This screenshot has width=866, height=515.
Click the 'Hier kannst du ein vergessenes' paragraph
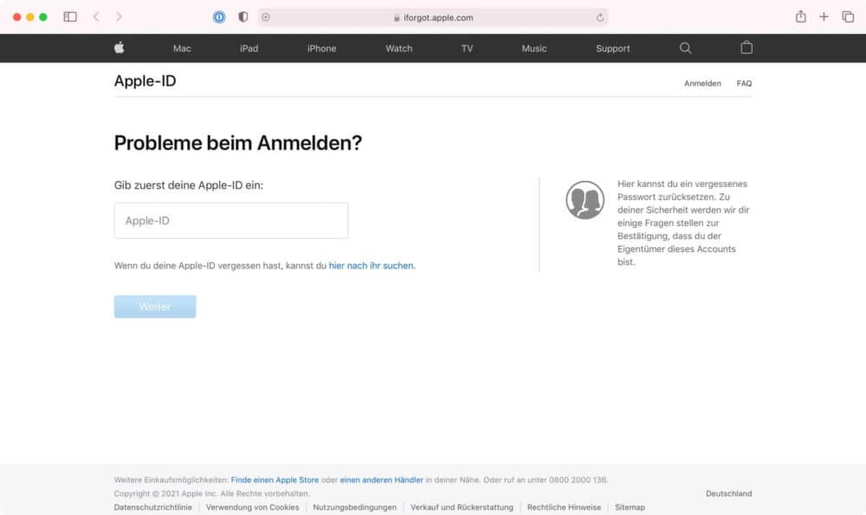(683, 223)
